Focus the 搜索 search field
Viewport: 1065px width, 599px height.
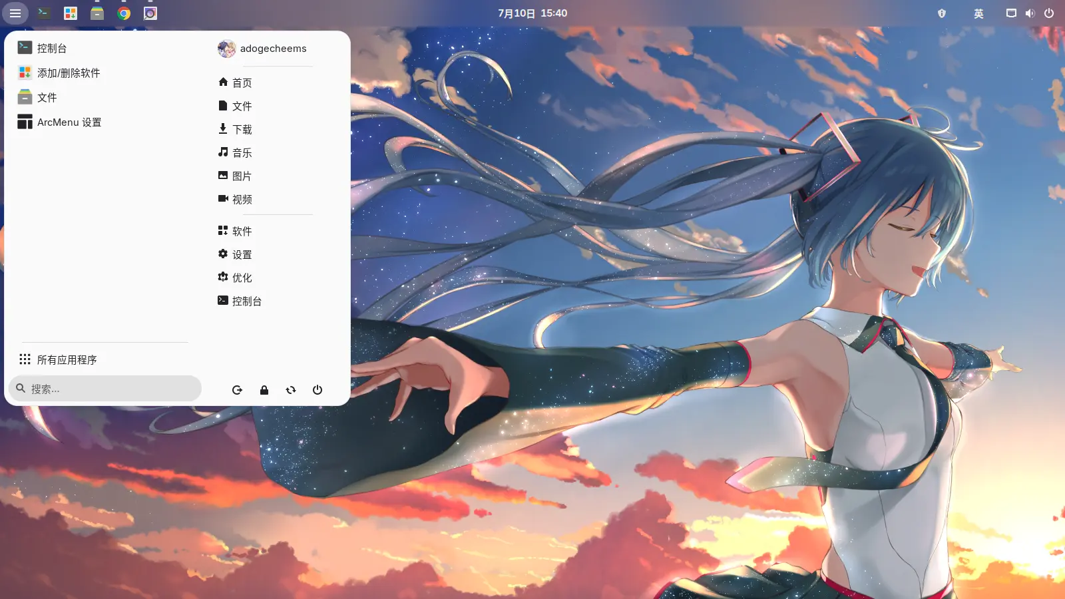pos(105,389)
